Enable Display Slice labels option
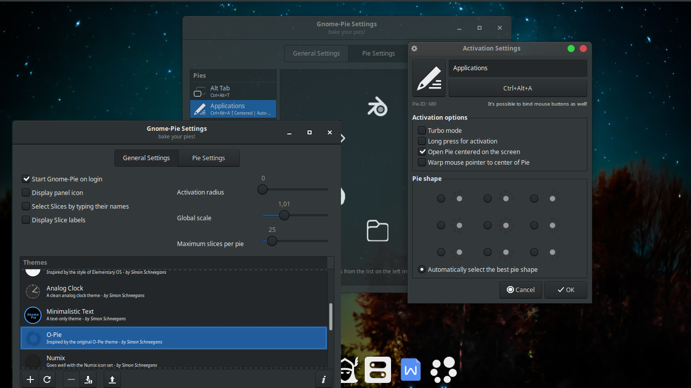Viewport: 691px width, 388px height. coord(25,220)
